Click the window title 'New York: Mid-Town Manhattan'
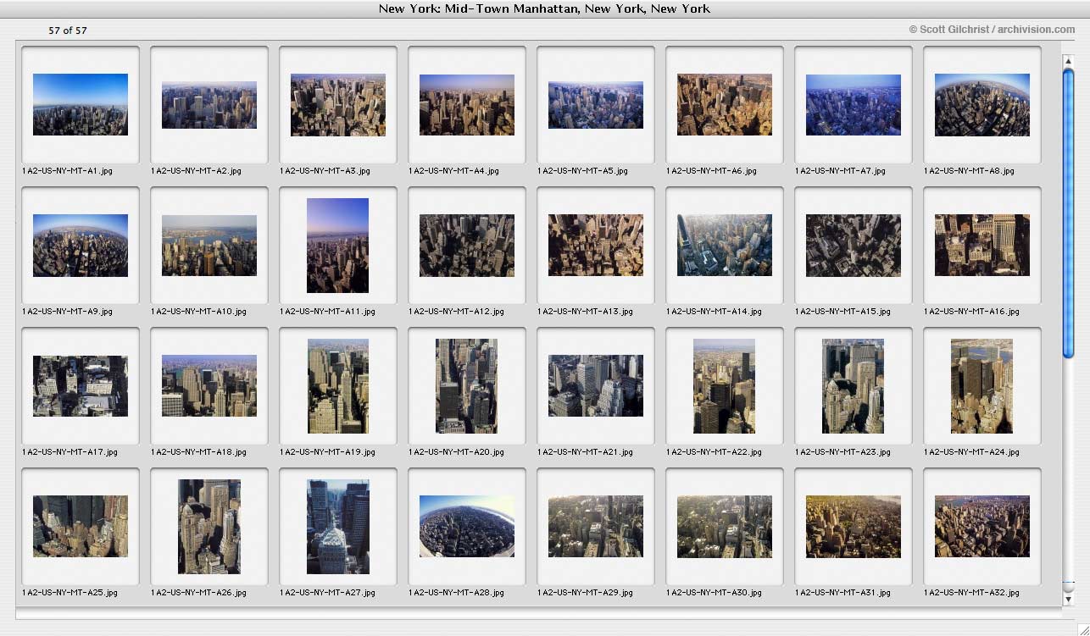Screen dimensions: 1090x636 pyautogui.click(x=544, y=8)
